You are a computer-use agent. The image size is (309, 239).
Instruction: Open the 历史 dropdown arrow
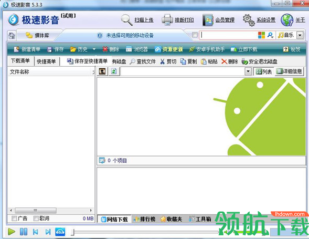point(94,49)
